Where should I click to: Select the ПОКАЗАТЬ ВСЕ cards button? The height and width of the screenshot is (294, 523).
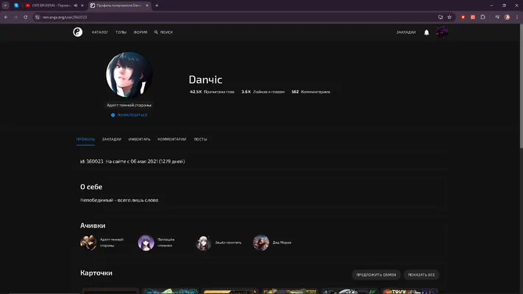[x=421, y=275]
